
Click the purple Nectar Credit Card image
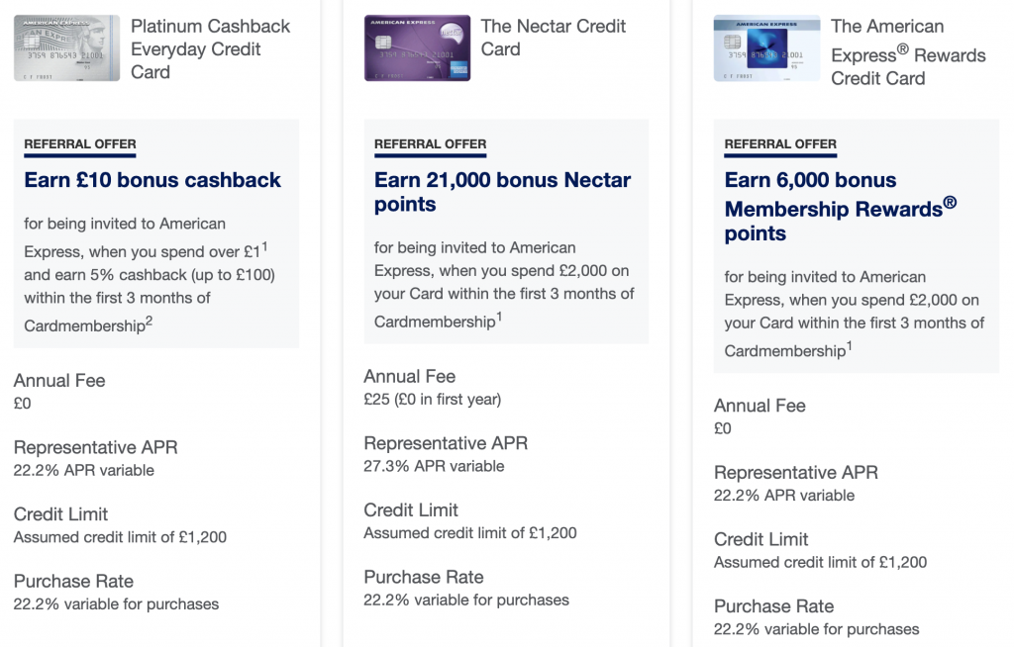coord(417,47)
